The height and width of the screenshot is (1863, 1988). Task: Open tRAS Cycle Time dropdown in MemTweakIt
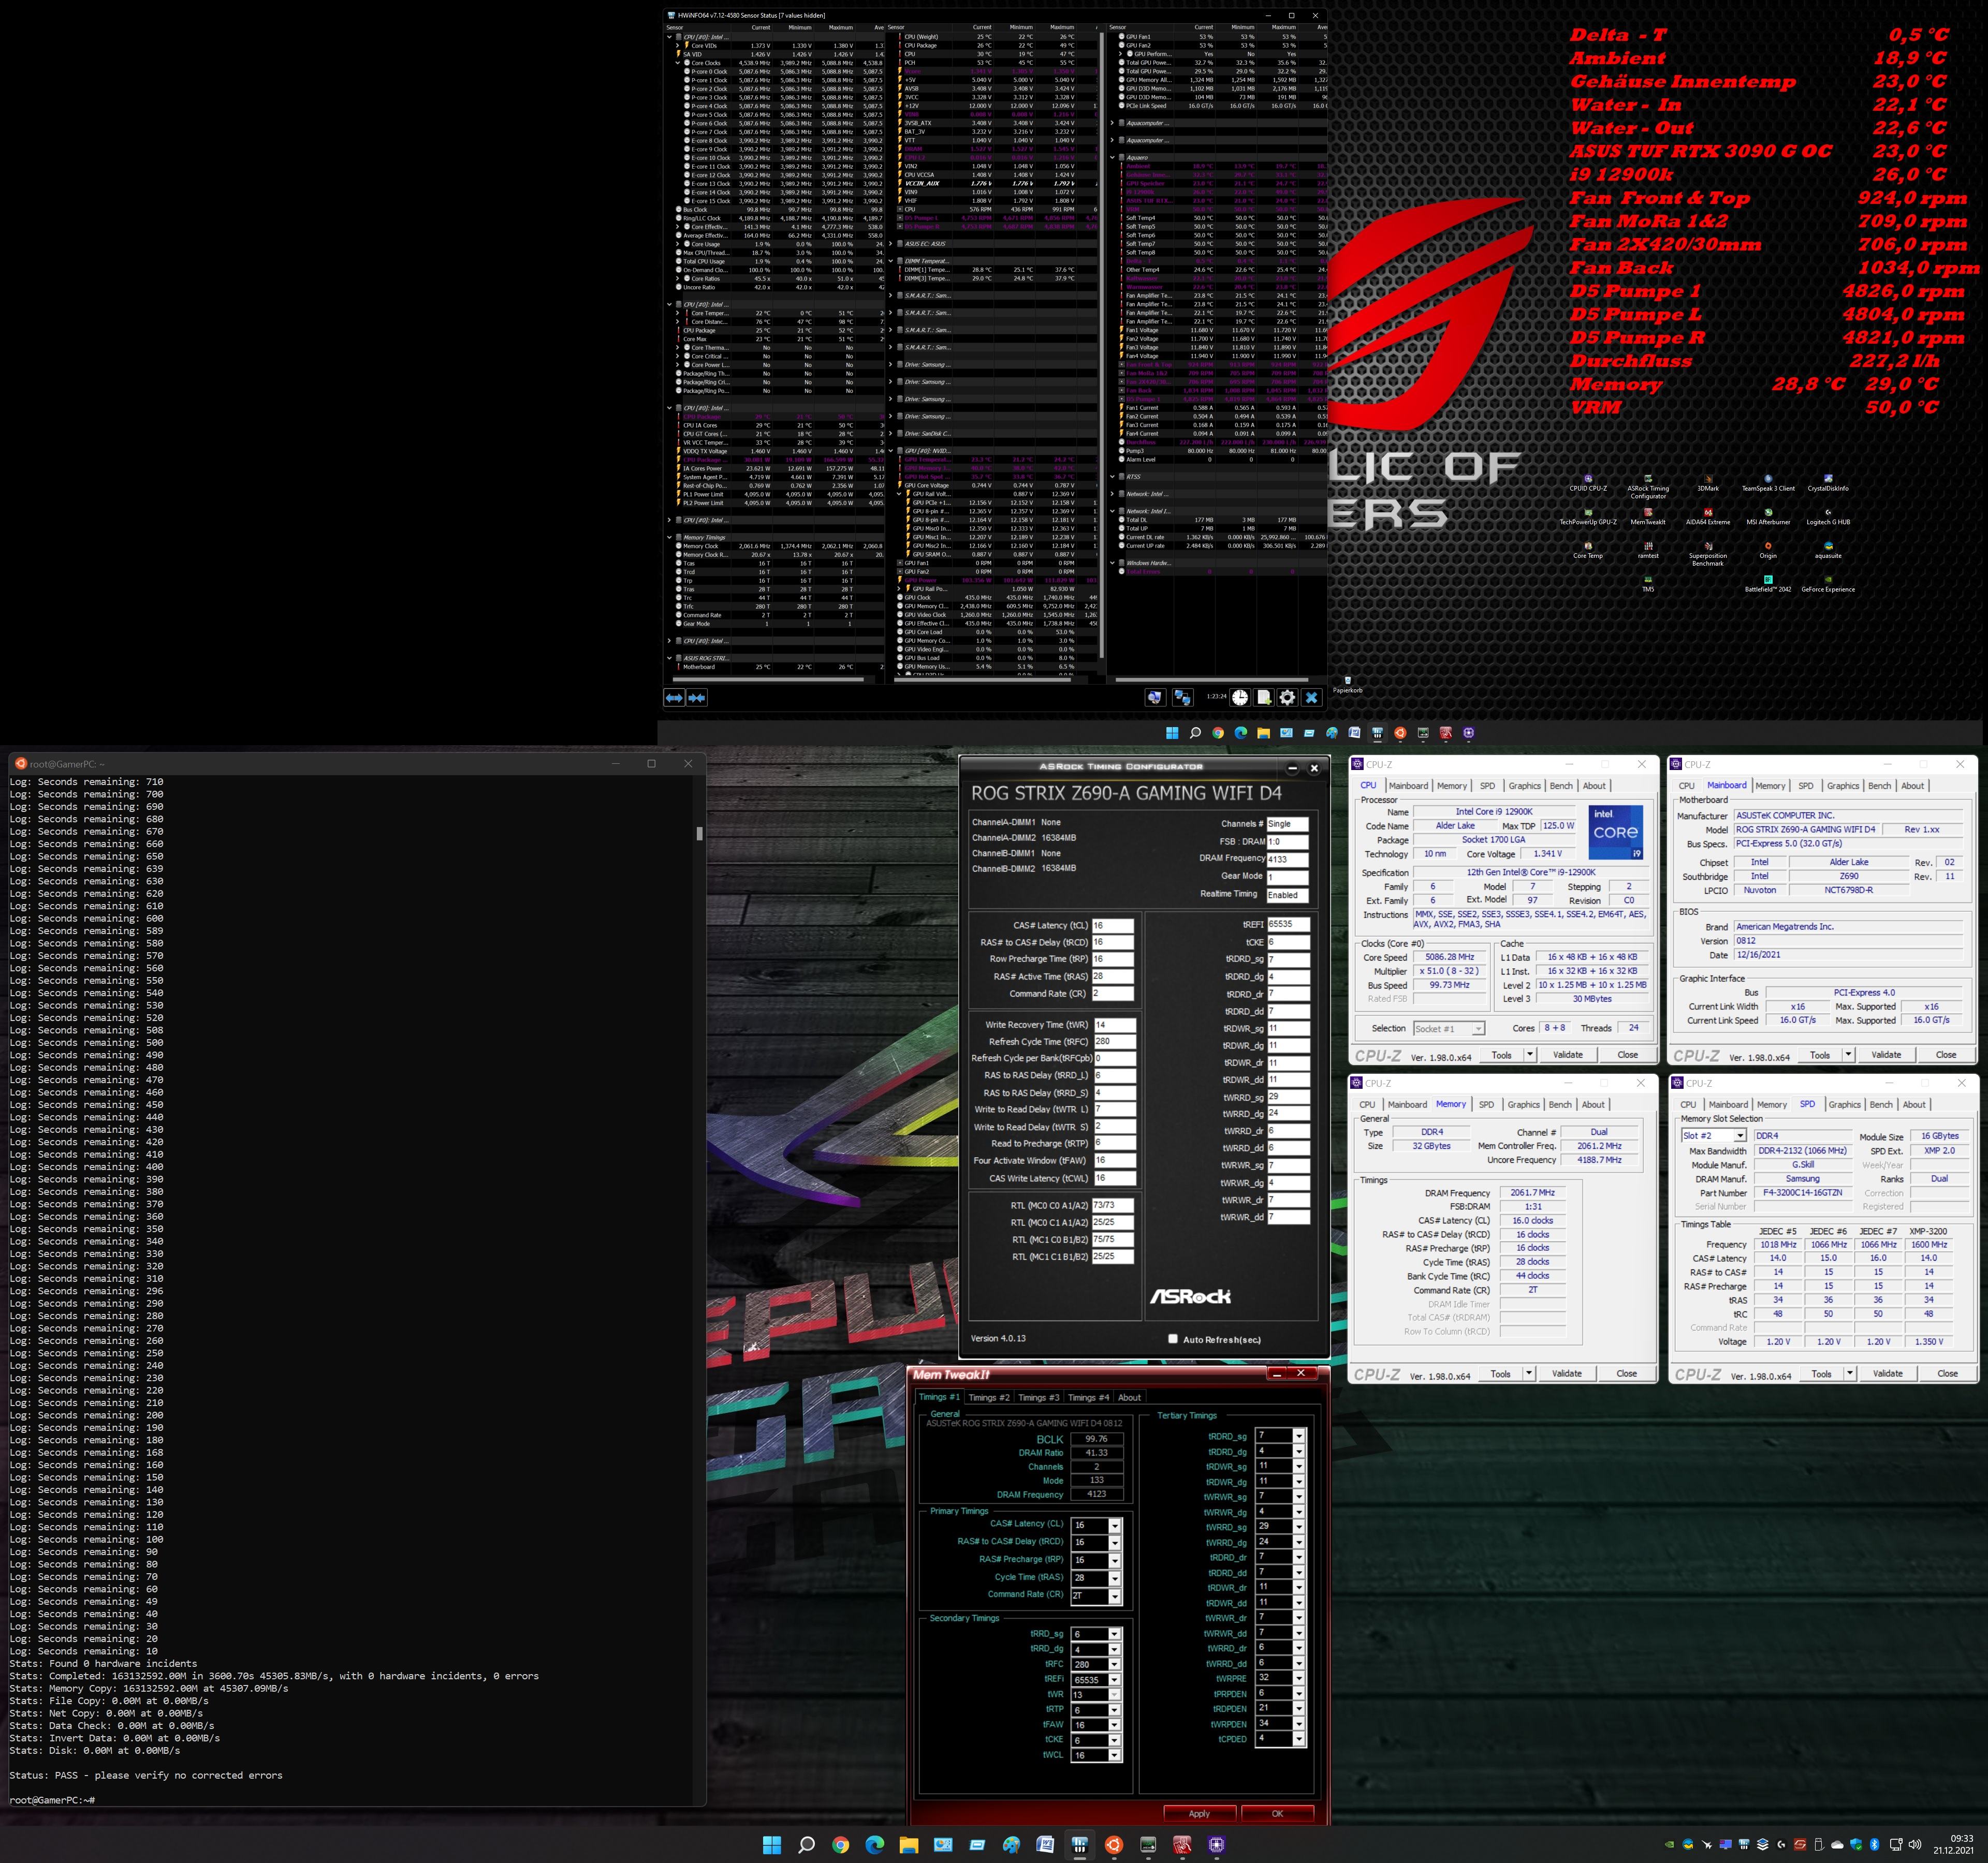tap(1115, 1577)
